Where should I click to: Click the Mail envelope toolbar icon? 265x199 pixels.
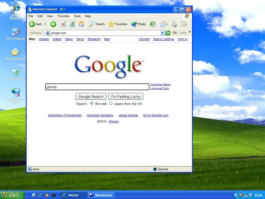pyautogui.click(x=163, y=24)
